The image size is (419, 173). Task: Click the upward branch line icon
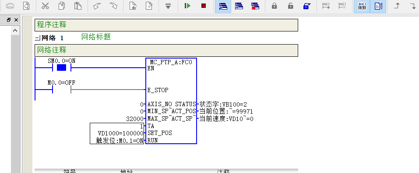click(x=397, y=6)
